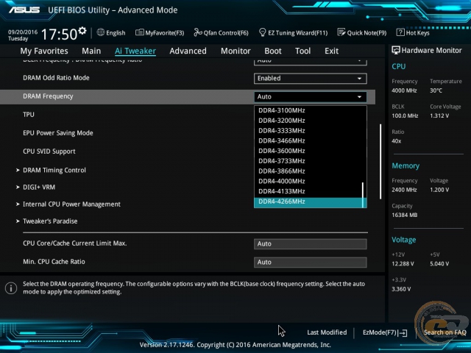The height and width of the screenshot is (353, 471).
Task: Click the date 09/20/2016 Tuesday
Action: click(23, 35)
